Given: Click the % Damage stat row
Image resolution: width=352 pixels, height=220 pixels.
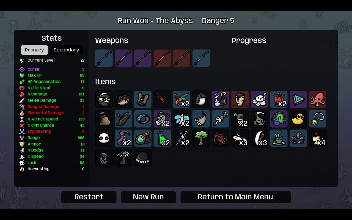Looking at the screenshot, I should (52, 94).
